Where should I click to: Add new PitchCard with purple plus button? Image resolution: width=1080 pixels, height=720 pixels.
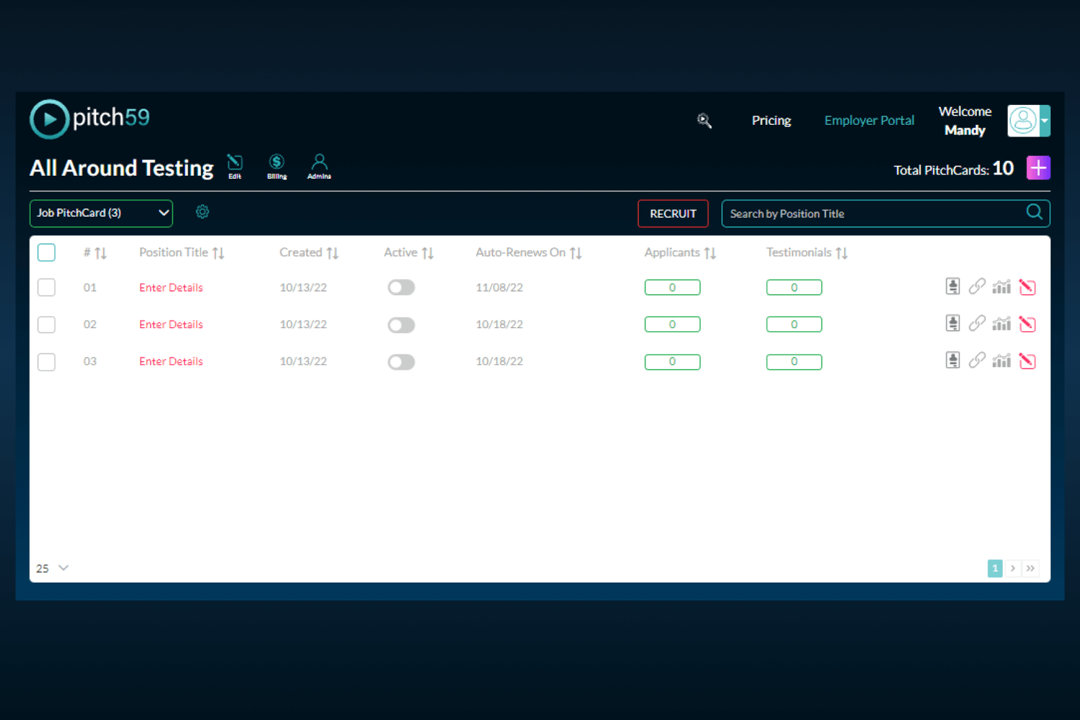click(x=1038, y=168)
